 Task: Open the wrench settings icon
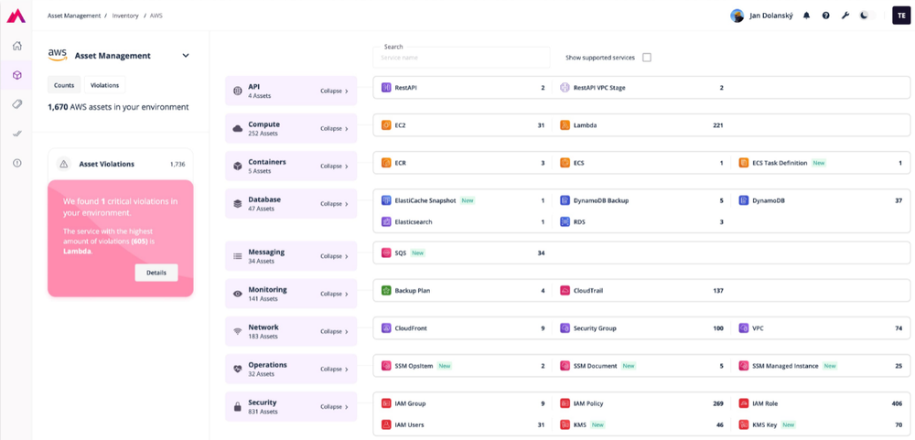[x=845, y=16]
